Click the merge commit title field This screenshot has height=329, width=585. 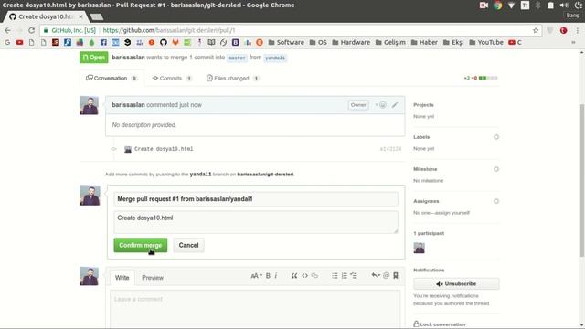256,199
